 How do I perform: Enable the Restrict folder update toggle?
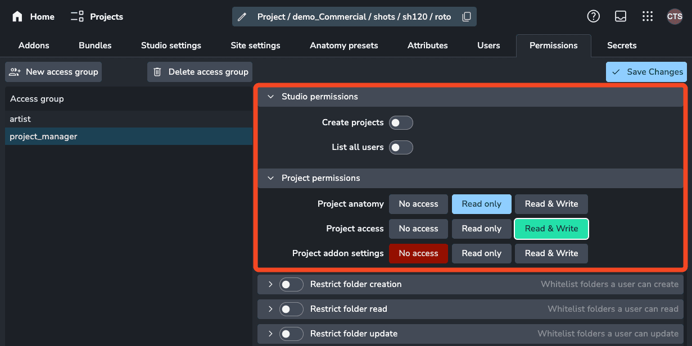pos(291,333)
